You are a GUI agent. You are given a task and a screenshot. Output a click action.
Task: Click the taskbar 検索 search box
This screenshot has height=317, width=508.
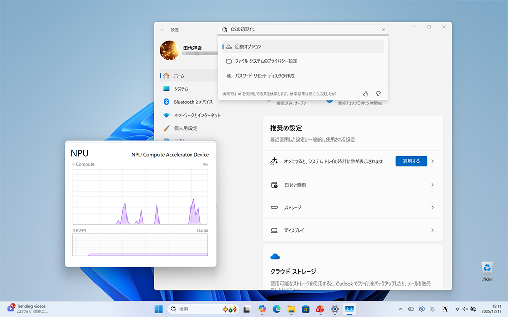pos(203,309)
